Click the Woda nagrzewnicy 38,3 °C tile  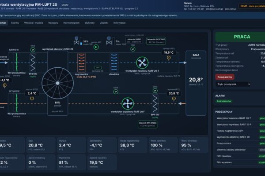132,145
